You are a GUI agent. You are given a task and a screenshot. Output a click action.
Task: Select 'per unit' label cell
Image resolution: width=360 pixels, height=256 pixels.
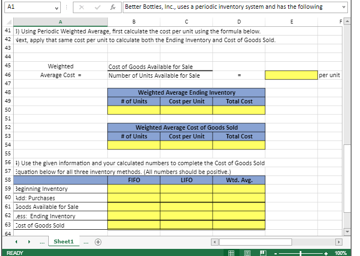pos(329,75)
